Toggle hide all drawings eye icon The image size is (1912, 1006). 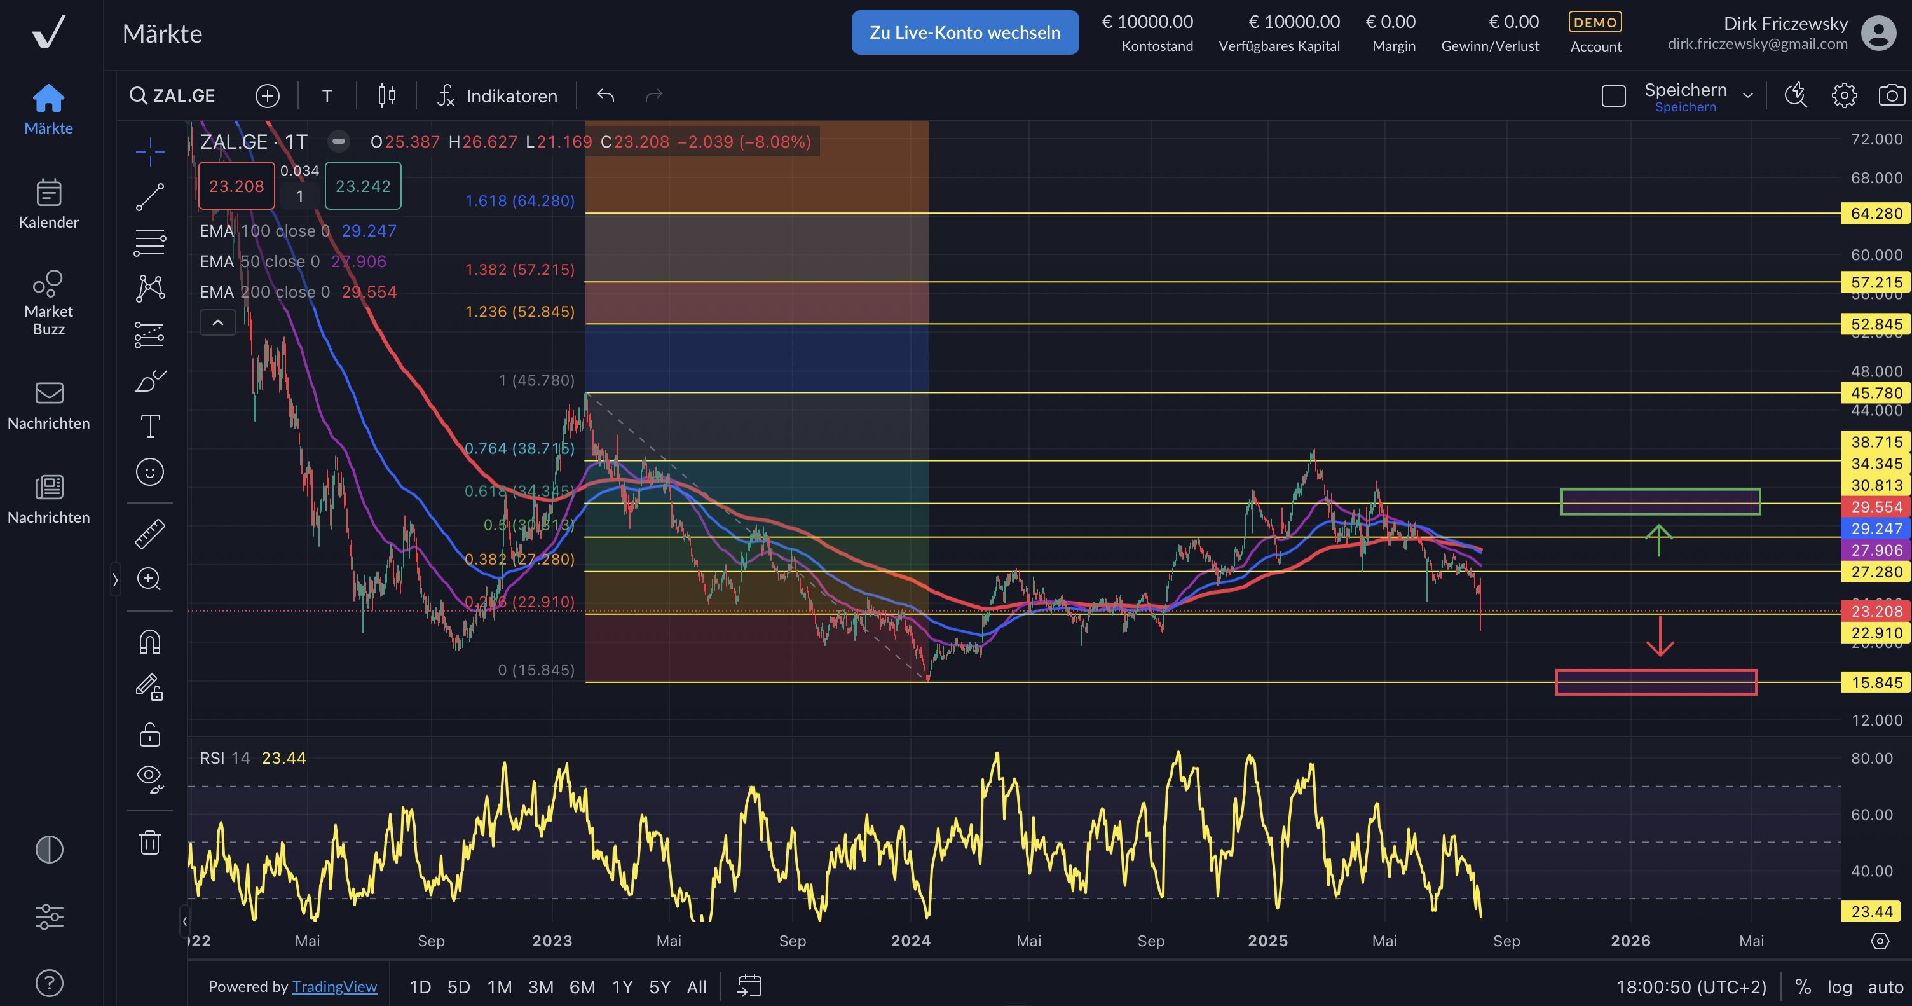coord(150,777)
